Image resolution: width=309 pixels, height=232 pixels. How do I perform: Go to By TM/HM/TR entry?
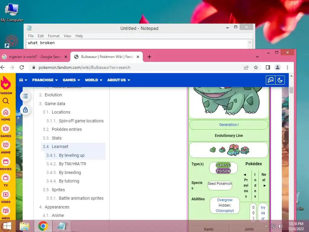pos(72,164)
